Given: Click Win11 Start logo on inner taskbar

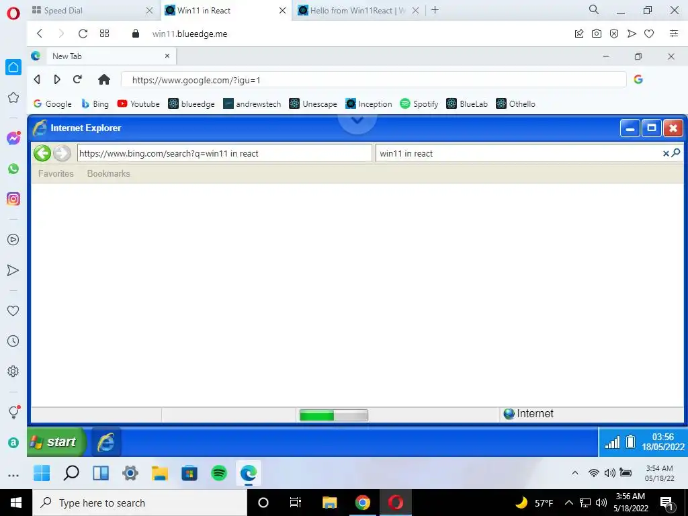Looking at the screenshot, I should [x=42, y=473].
